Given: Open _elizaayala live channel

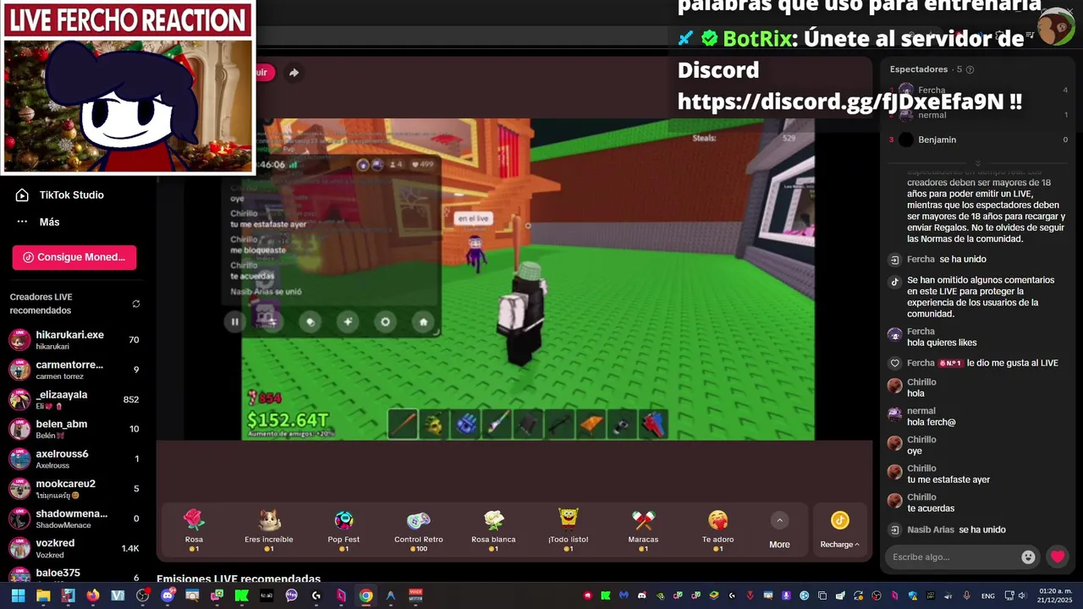Looking at the screenshot, I should (74, 399).
